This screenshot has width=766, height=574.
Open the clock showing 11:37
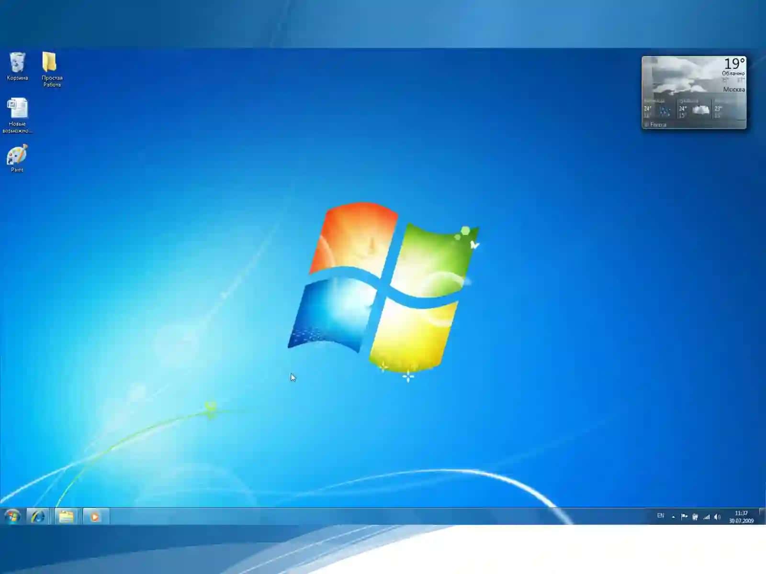pyautogui.click(x=741, y=517)
